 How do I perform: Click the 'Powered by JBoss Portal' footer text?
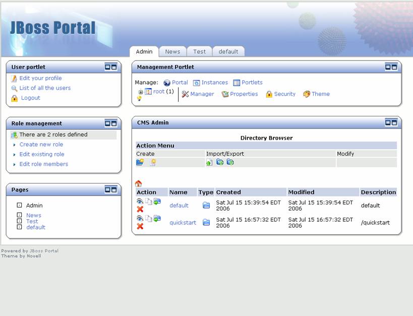(30, 250)
